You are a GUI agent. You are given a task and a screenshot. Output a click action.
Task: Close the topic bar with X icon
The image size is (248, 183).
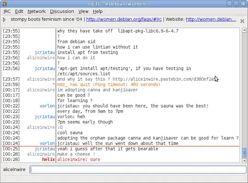click(x=242, y=21)
